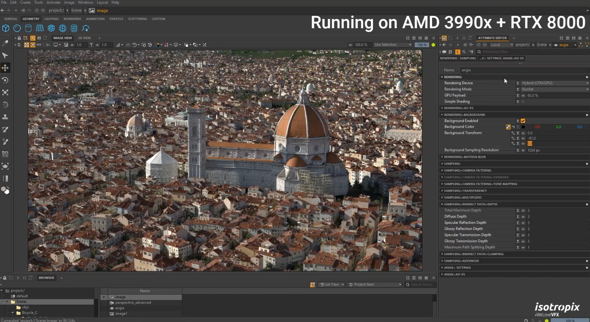Open color channels RGB dropdown
The width and height of the screenshot is (590, 322).
(159, 45)
